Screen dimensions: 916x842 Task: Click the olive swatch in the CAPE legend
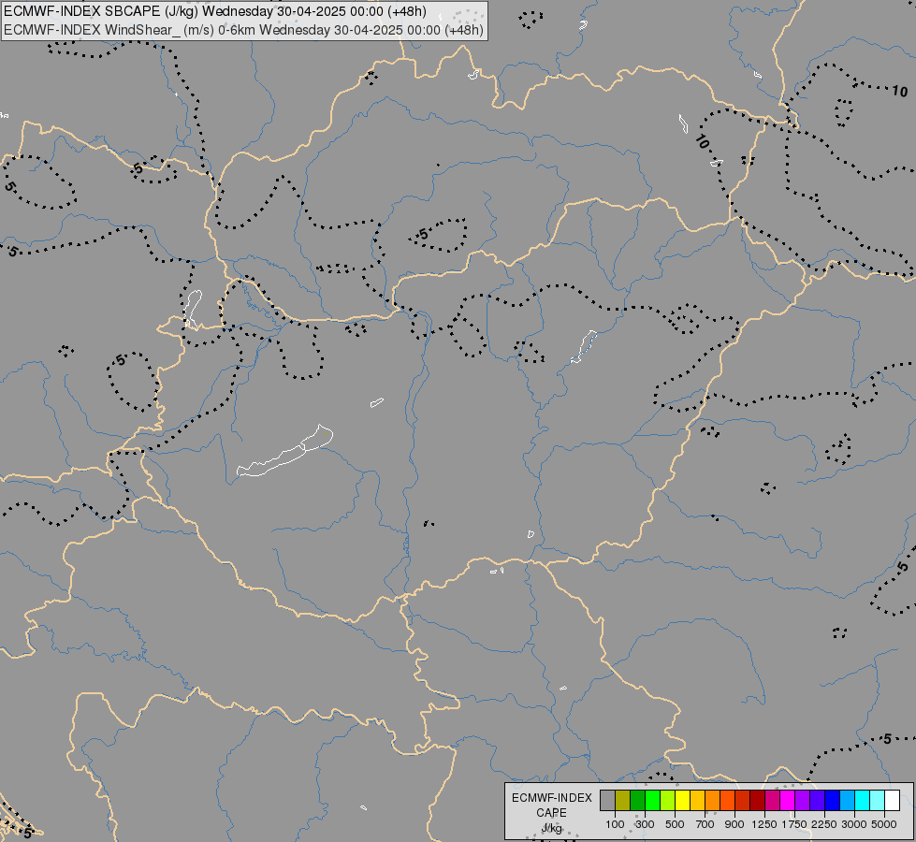(623, 800)
